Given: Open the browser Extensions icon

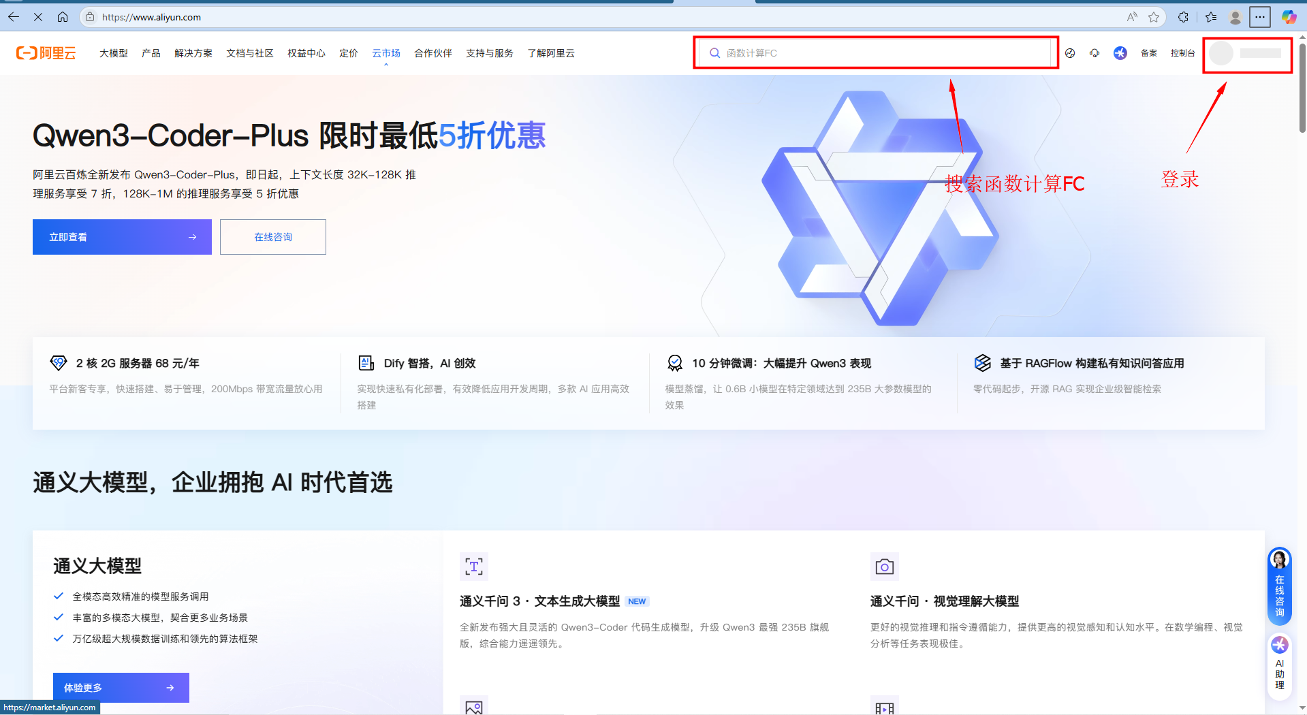Looking at the screenshot, I should pos(1183,17).
